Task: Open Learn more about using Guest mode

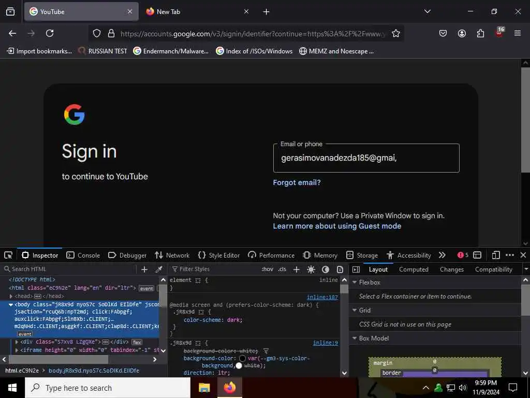Action: point(337,226)
